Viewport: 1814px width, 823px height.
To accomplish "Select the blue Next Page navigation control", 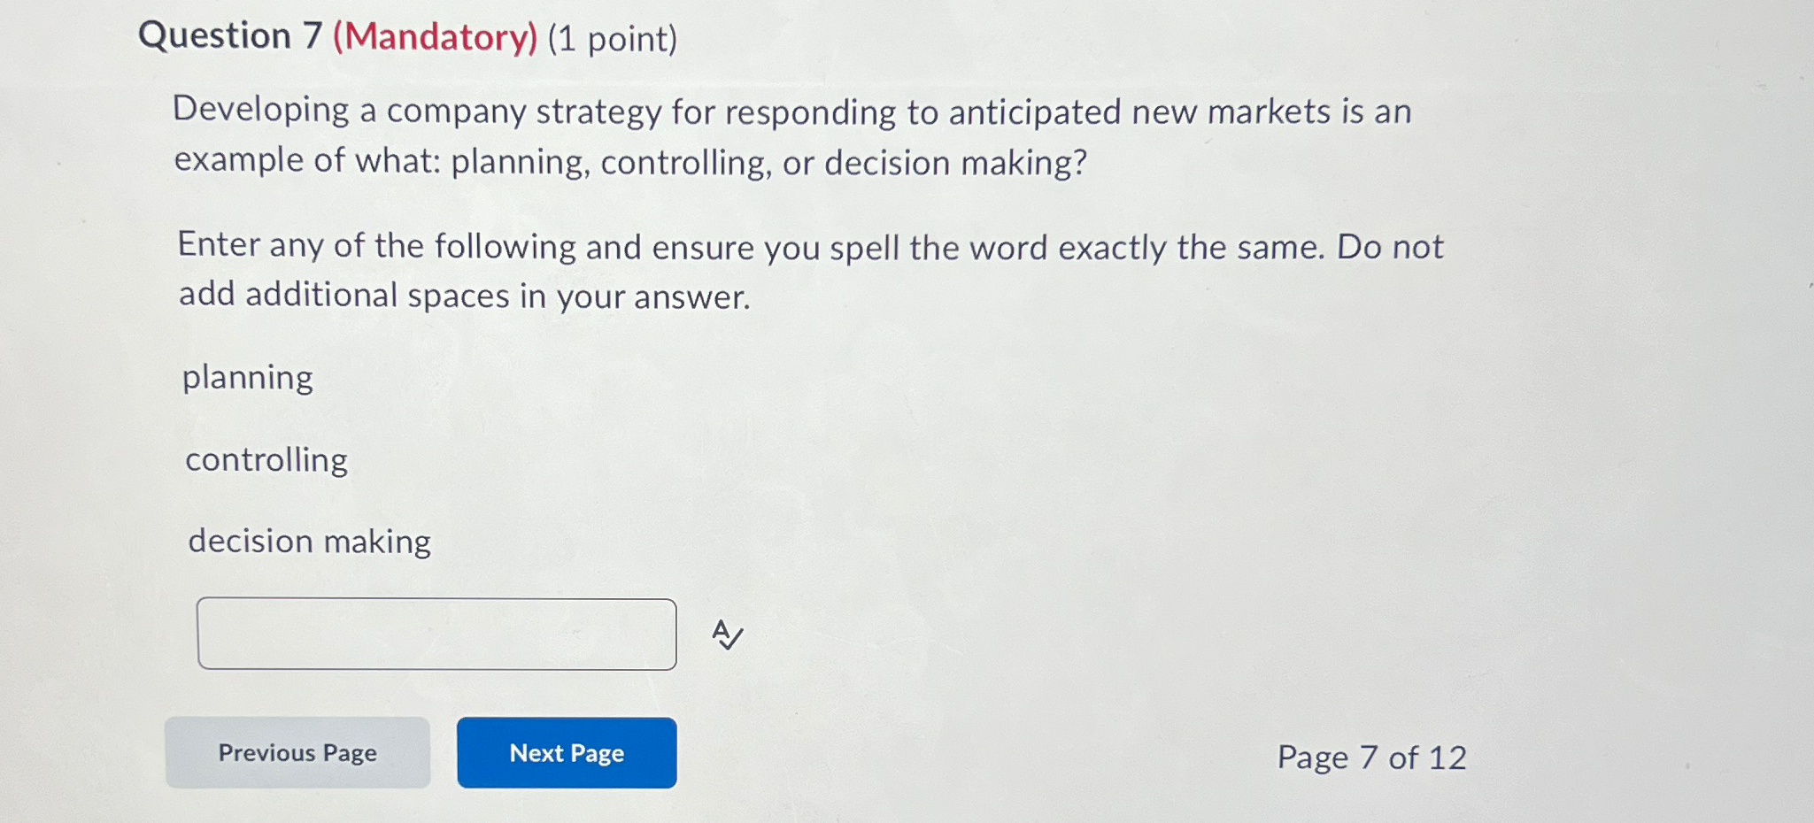I will [x=566, y=753].
